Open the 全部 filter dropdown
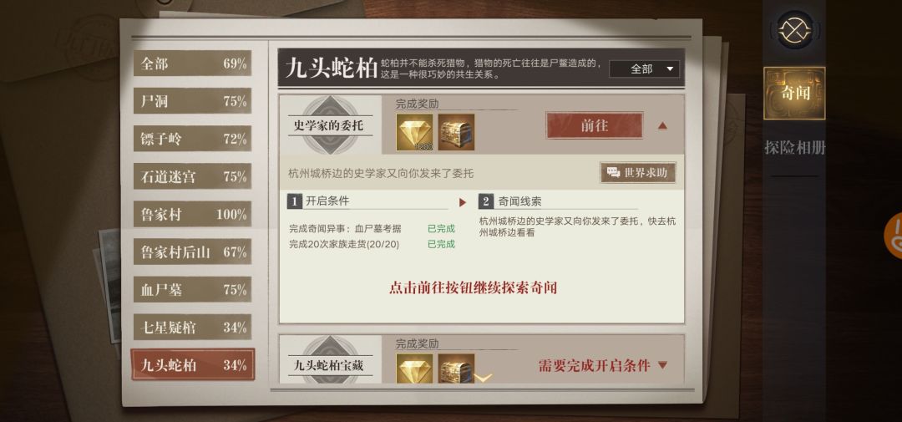This screenshot has height=422, width=902. (x=644, y=69)
